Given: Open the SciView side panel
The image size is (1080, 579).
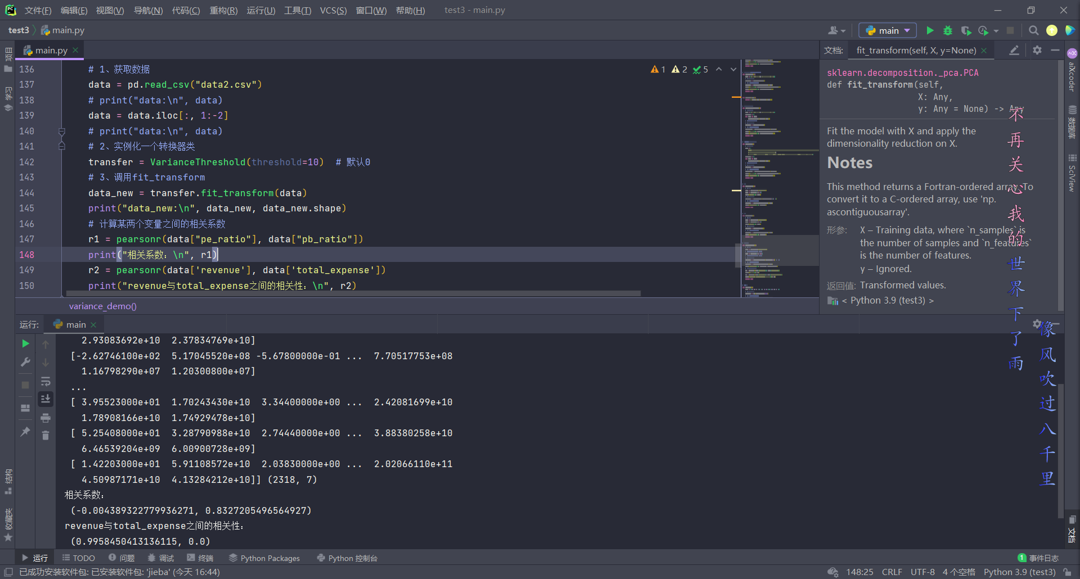Looking at the screenshot, I should [1072, 173].
